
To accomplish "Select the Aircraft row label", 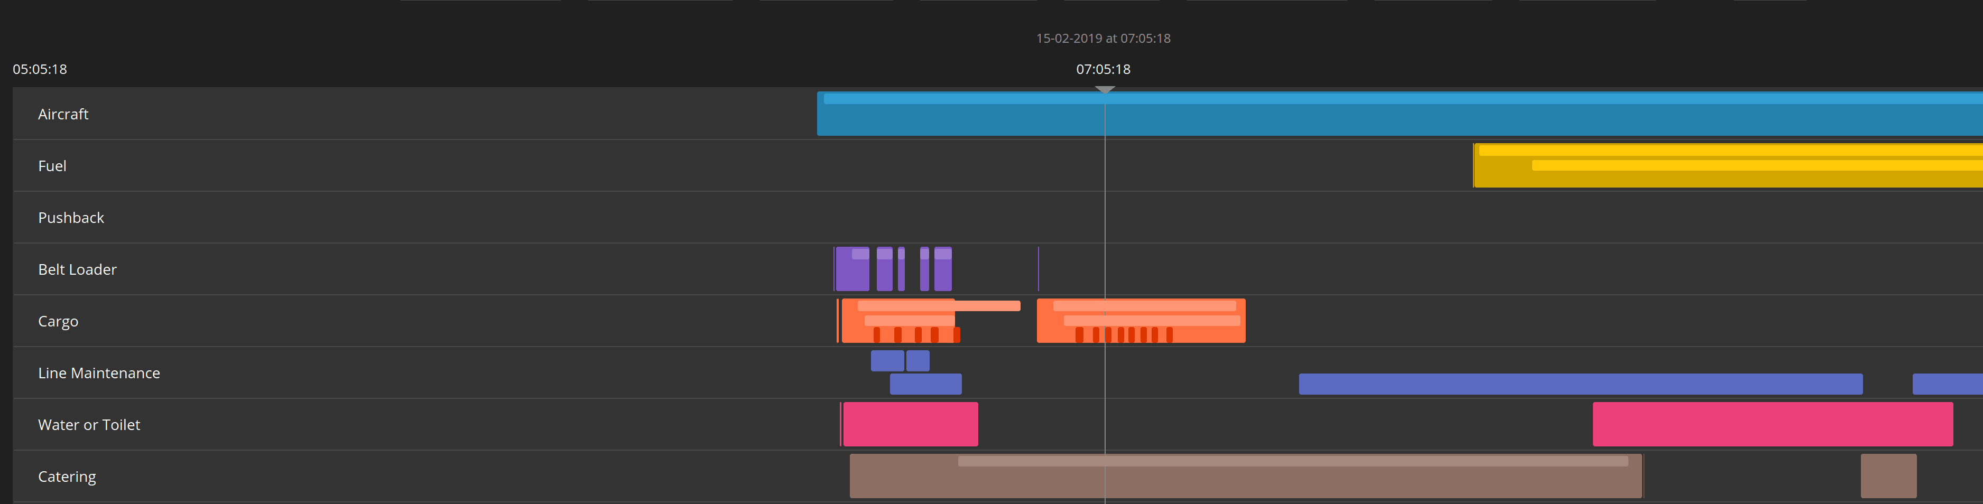I will [x=63, y=114].
